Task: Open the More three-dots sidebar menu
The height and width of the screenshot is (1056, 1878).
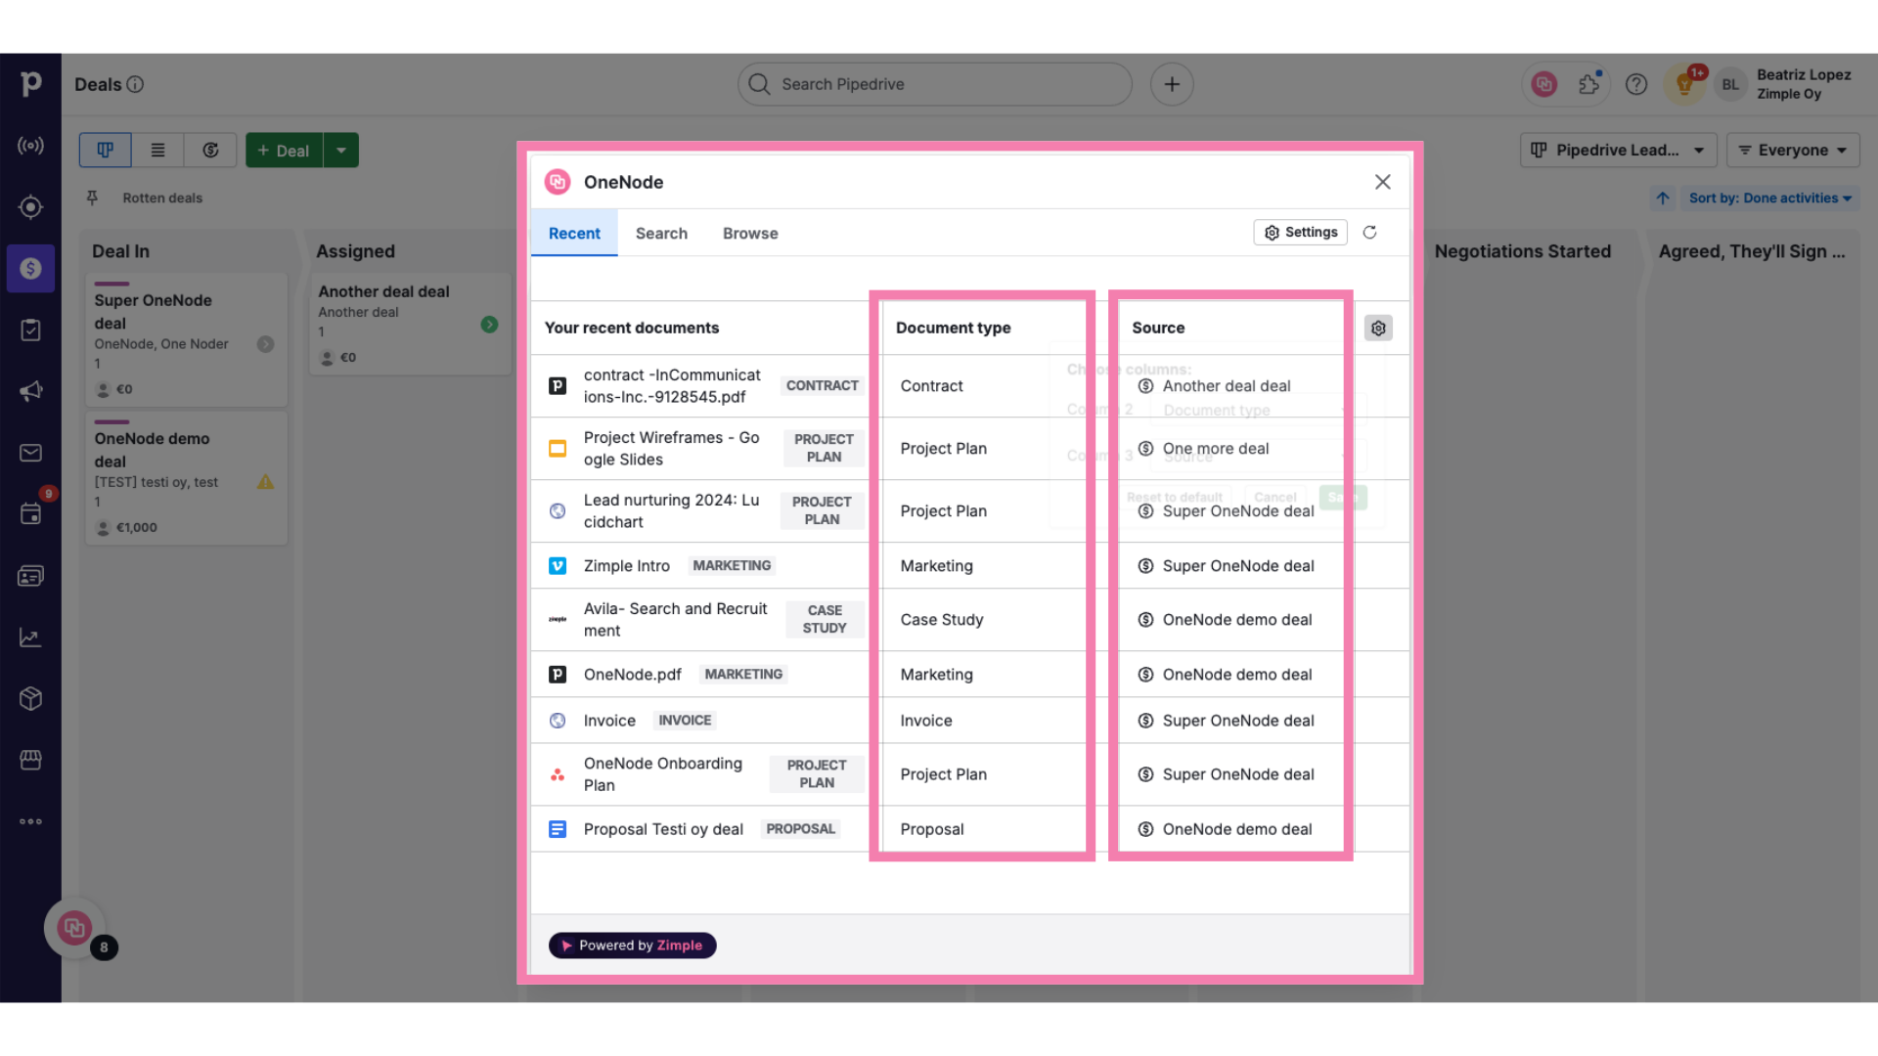Action: [30, 821]
